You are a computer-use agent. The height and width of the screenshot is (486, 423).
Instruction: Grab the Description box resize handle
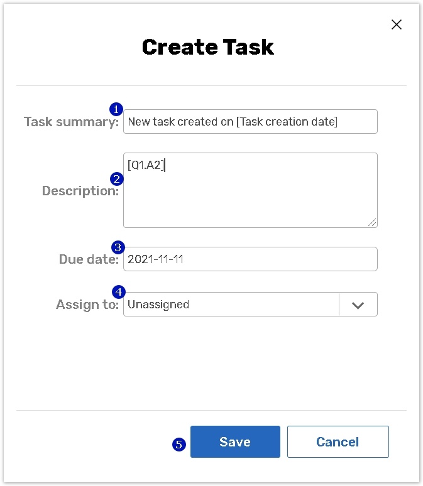coord(372,222)
